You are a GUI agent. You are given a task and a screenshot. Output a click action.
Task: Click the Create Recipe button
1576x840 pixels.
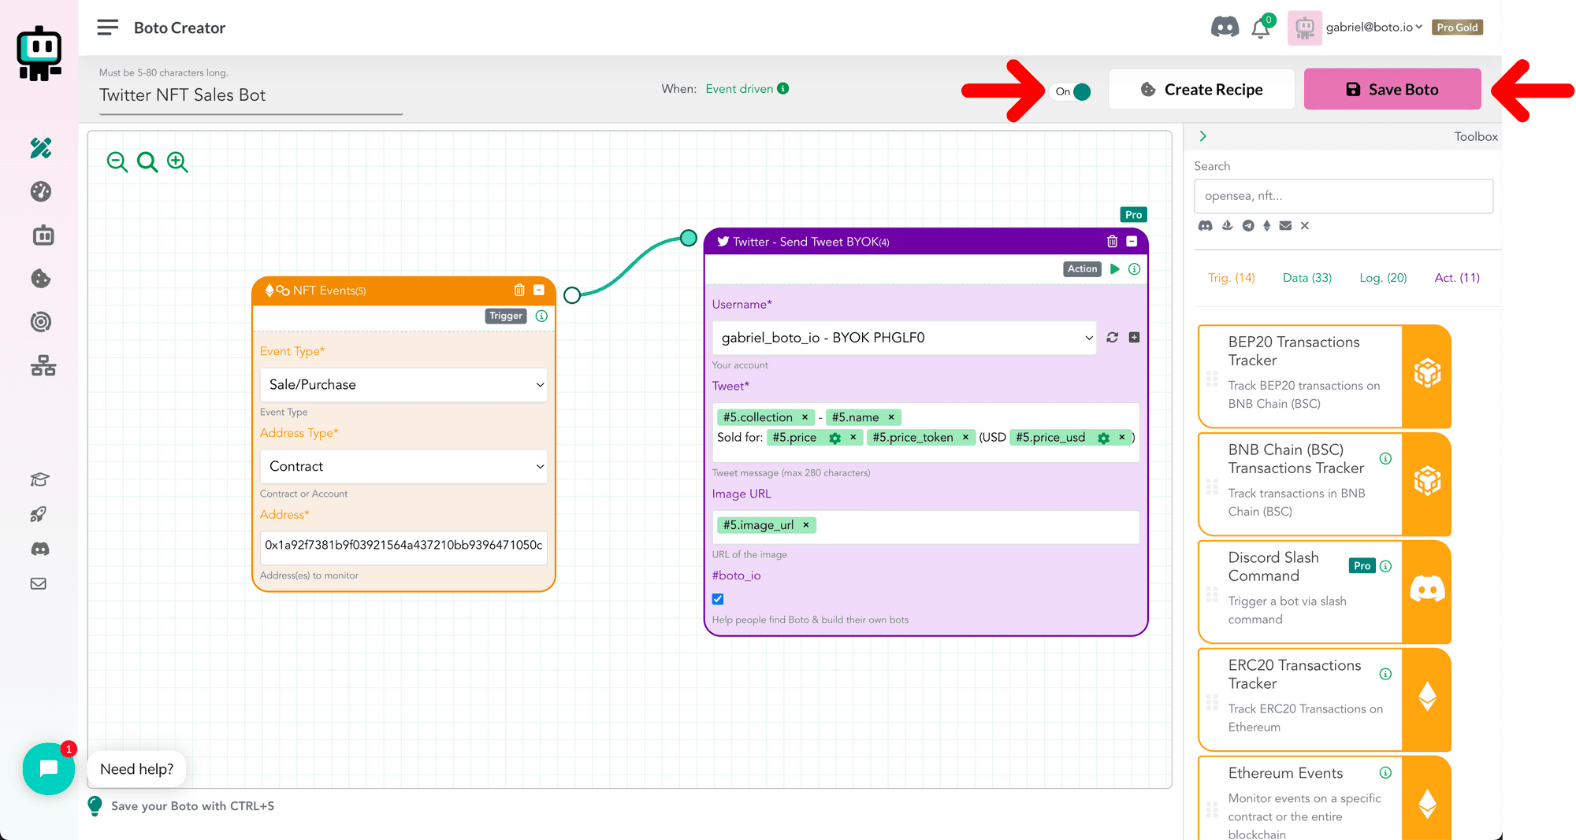[1202, 89]
